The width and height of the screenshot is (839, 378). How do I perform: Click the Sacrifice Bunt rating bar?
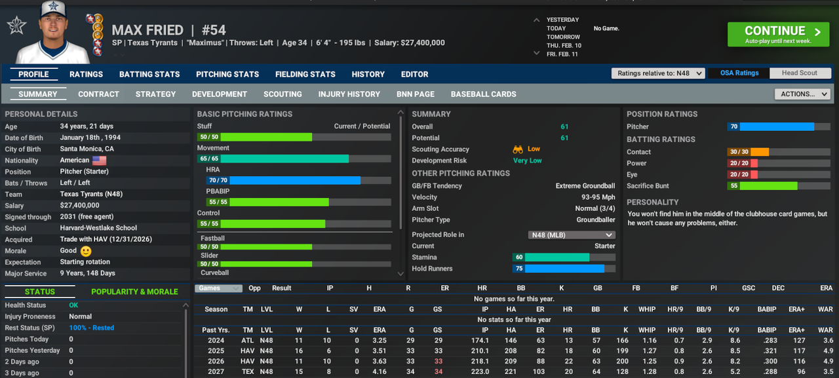[779, 186]
